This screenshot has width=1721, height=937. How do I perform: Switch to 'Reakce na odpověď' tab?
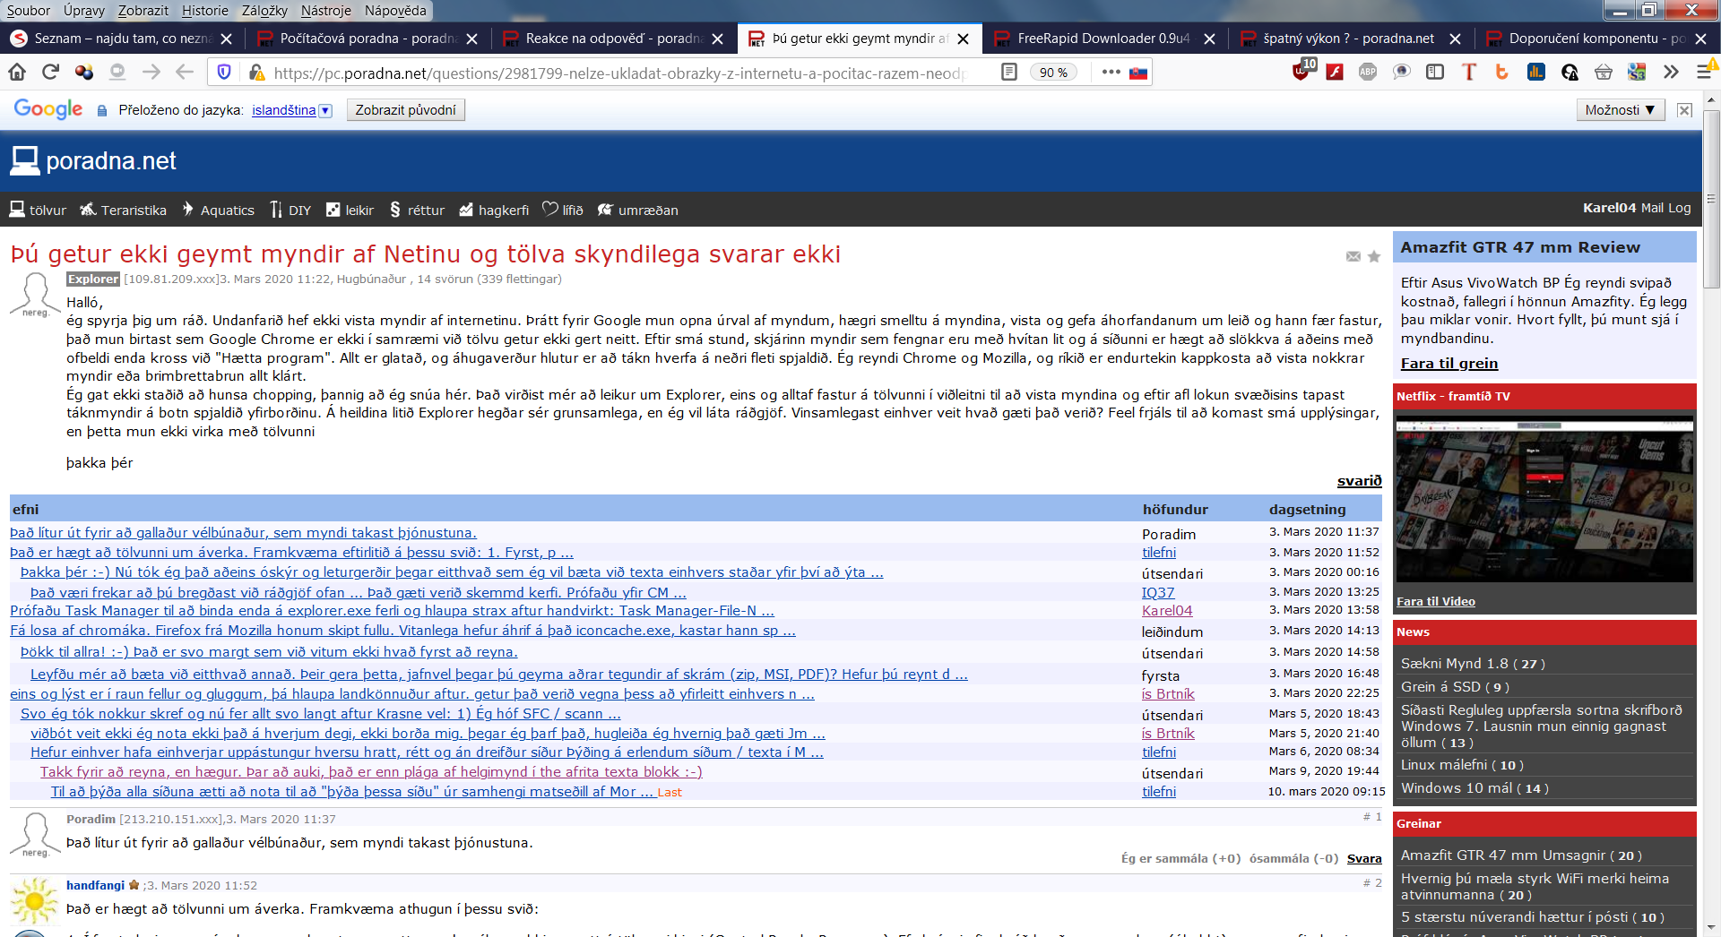(x=613, y=39)
